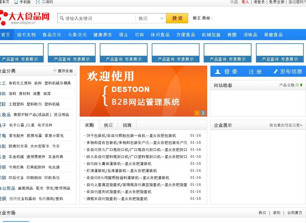
Task: Open 食品资讯 navigation item
Action: click(x=52, y=35)
